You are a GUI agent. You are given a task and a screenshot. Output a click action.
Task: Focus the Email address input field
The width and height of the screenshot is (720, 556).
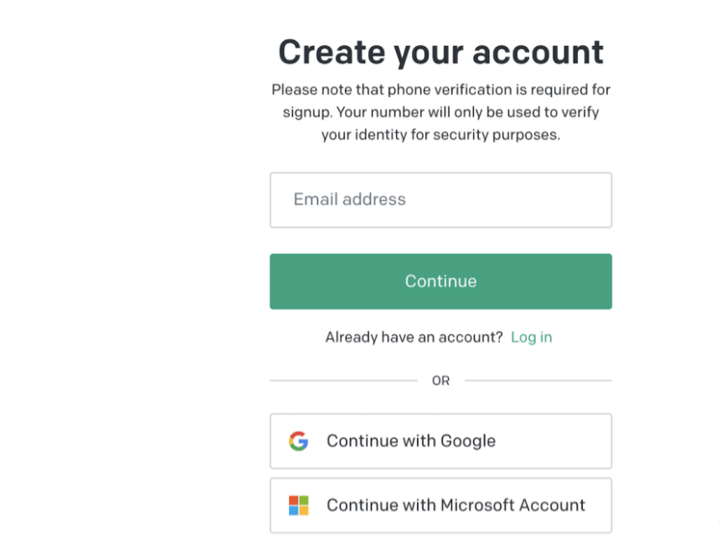point(440,200)
